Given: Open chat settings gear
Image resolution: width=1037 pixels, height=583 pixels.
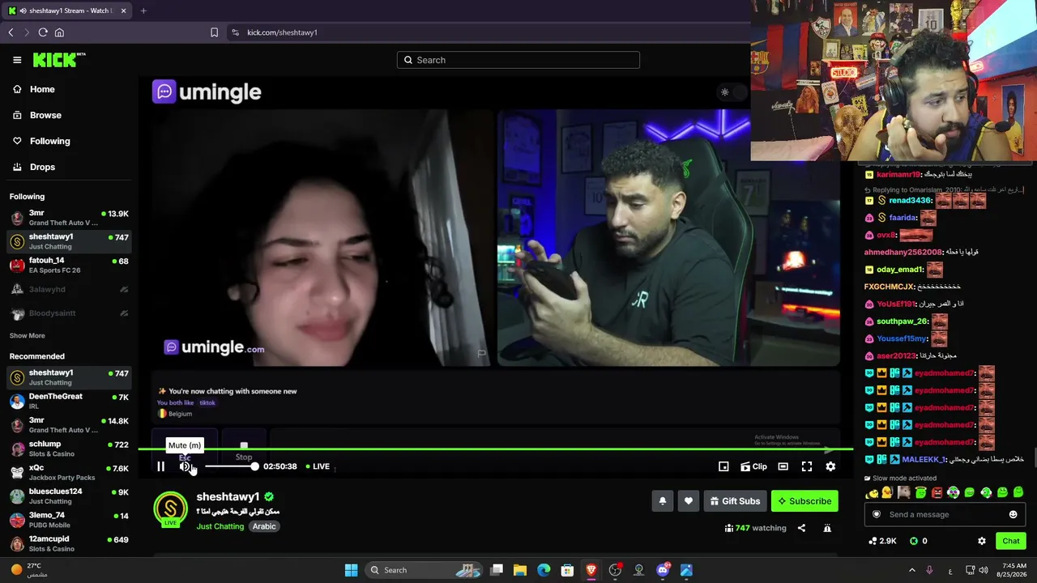Looking at the screenshot, I should click(x=982, y=541).
